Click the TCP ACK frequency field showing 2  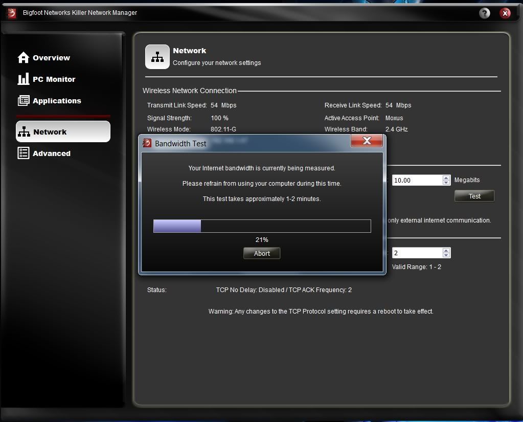417,253
